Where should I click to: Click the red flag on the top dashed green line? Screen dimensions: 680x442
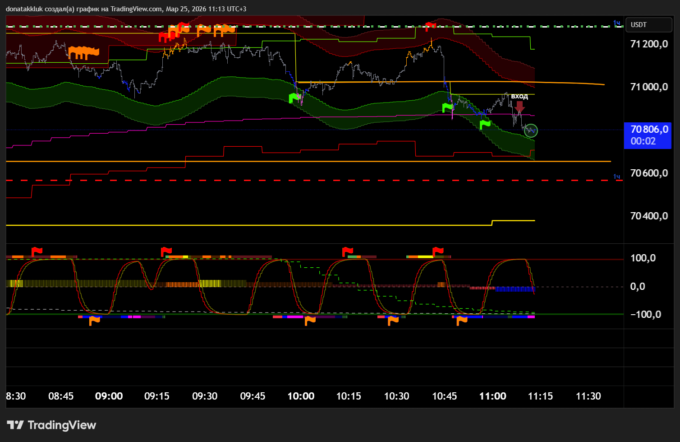tap(431, 26)
